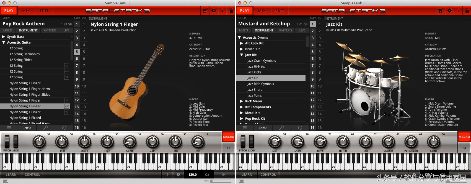Select part 1 in right window

[313, 24]
